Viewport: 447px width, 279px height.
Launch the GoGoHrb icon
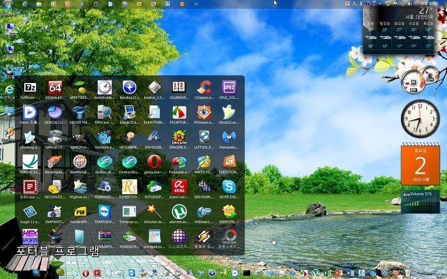[x=105, y=137]
